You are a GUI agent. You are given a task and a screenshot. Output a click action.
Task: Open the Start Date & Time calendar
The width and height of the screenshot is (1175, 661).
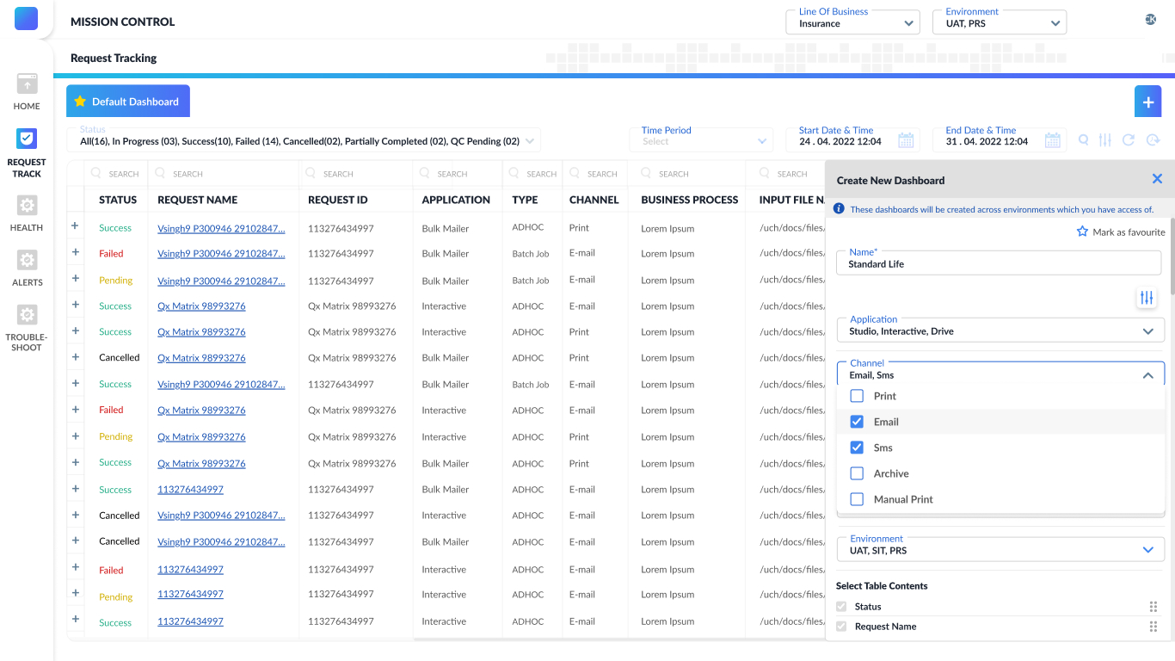pyautogui.click(x=905, y=140)
